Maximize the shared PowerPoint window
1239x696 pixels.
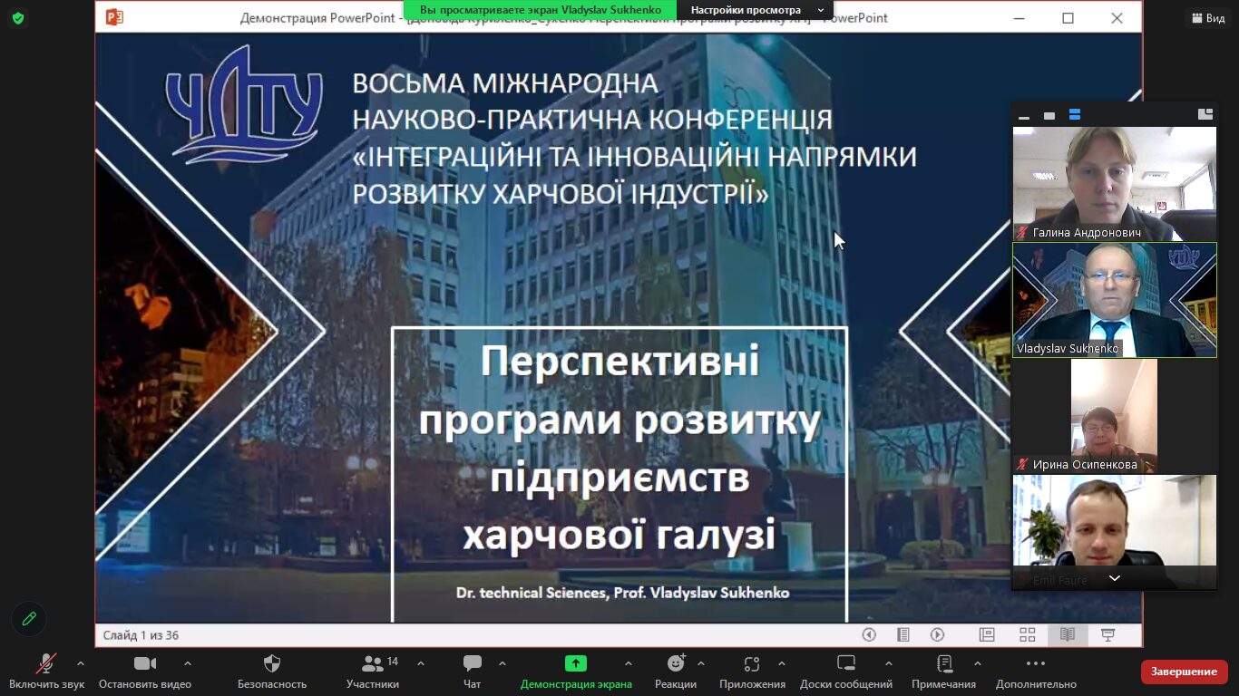point(1068,18)
